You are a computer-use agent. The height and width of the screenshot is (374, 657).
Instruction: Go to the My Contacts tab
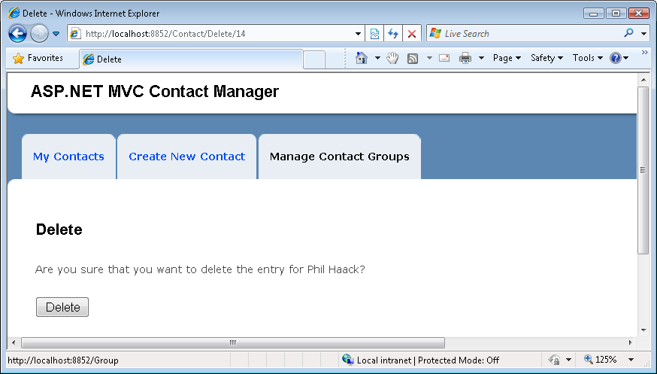(68, 157)
